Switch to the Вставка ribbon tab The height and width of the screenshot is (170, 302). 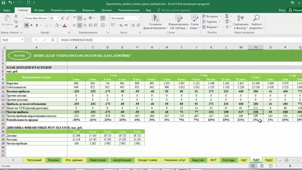click(x=39, y=10)
